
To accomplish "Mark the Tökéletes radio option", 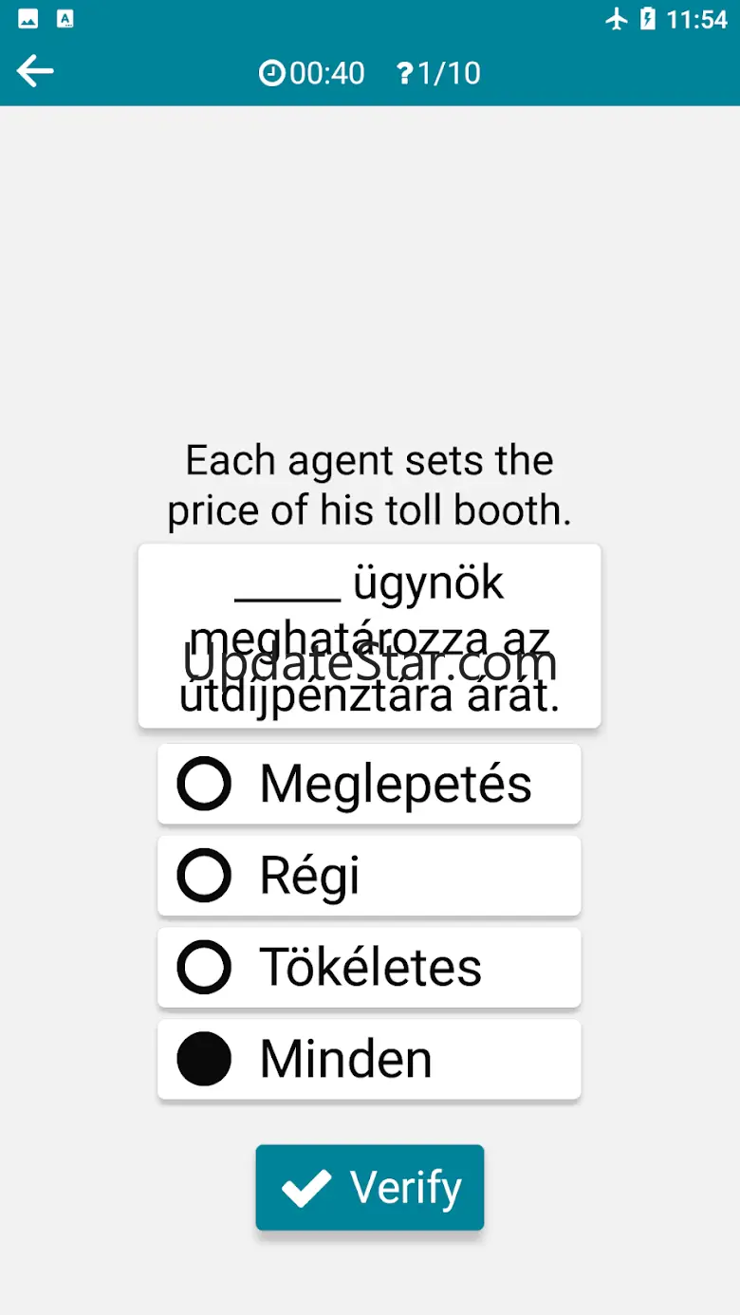I will (x=204, y=968).
